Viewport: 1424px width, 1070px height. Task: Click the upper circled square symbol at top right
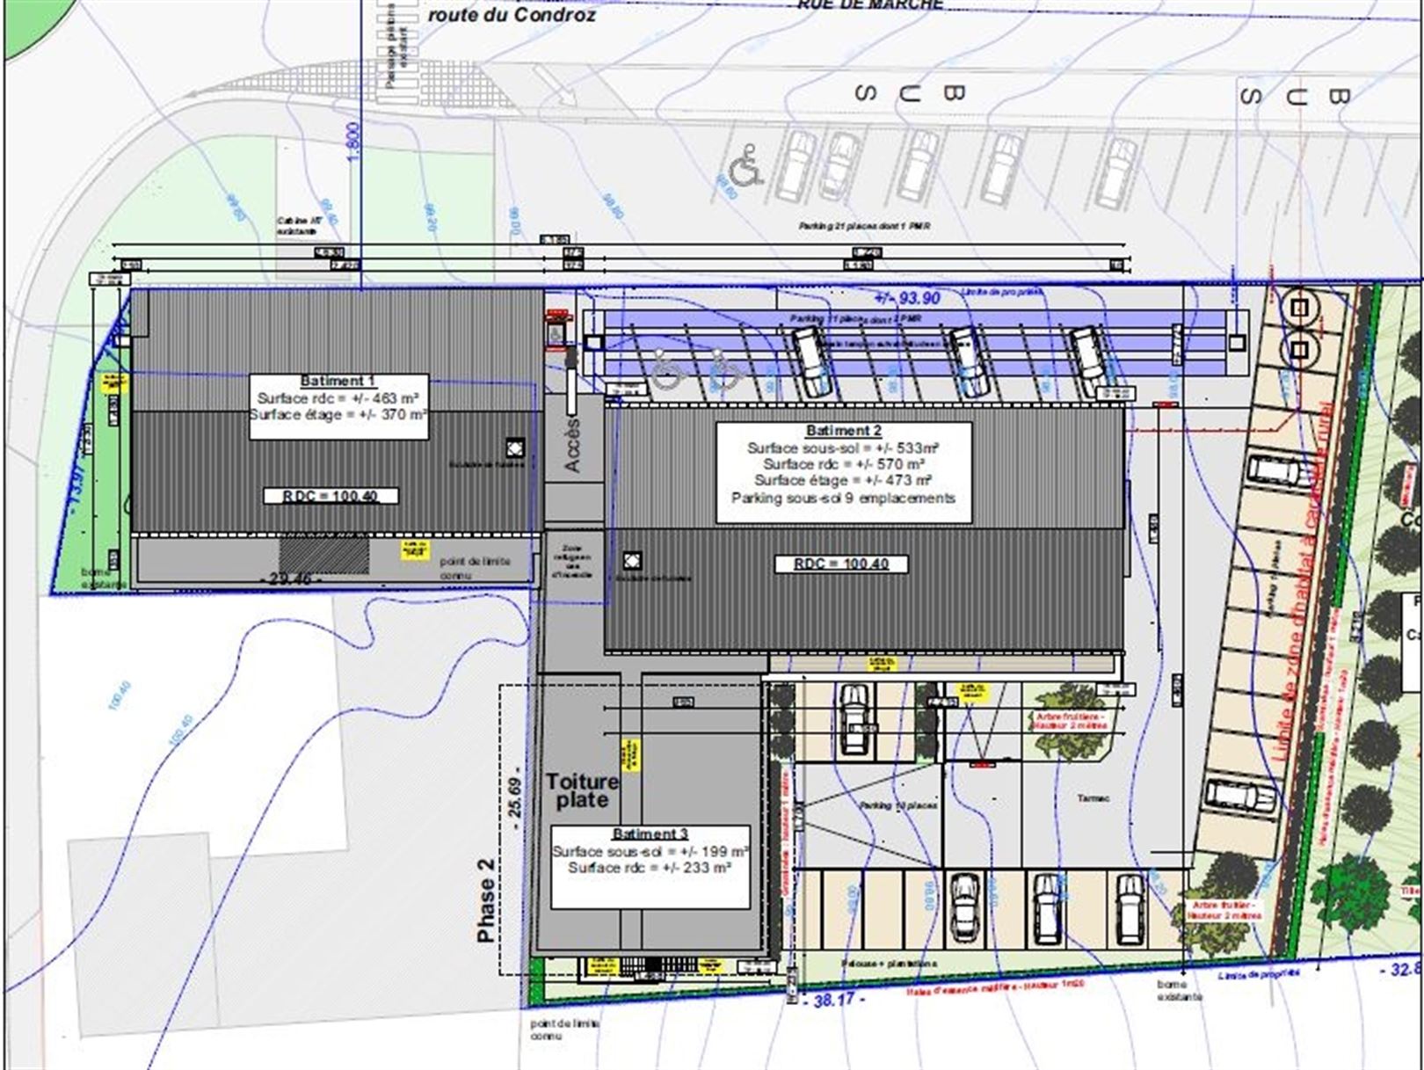coord(1299,308)
